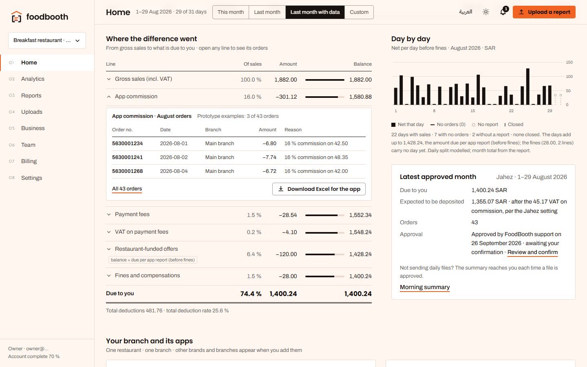The height and width of the screenshot is (367, 587).
Task: Click the tallest bar in the Day by day chart
Action: [x=528, y=86]
